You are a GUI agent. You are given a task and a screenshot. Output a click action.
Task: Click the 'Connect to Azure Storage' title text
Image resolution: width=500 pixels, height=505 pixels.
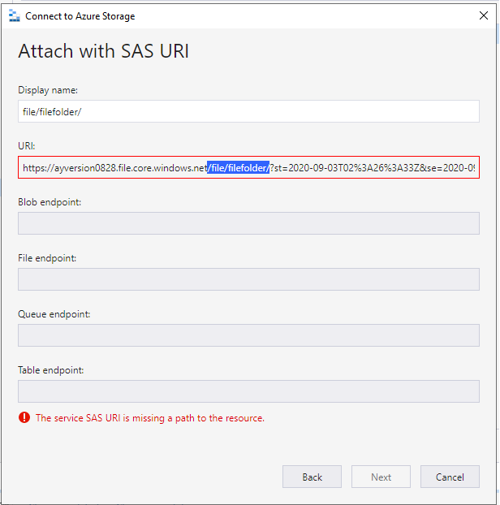point(80,16)
